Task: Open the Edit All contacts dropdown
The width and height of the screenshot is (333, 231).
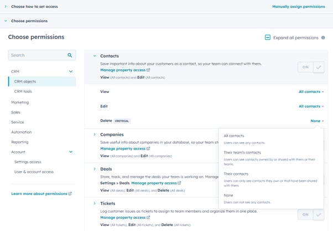Action: (311, 106)
